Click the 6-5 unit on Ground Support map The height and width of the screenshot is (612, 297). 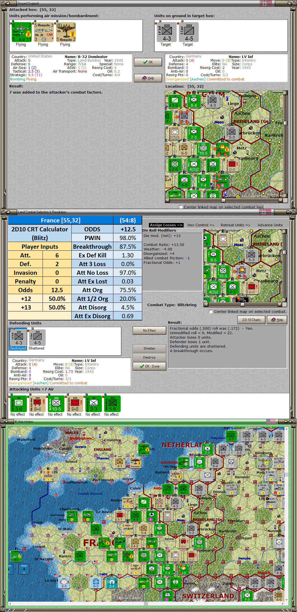[x=184, y=149]
